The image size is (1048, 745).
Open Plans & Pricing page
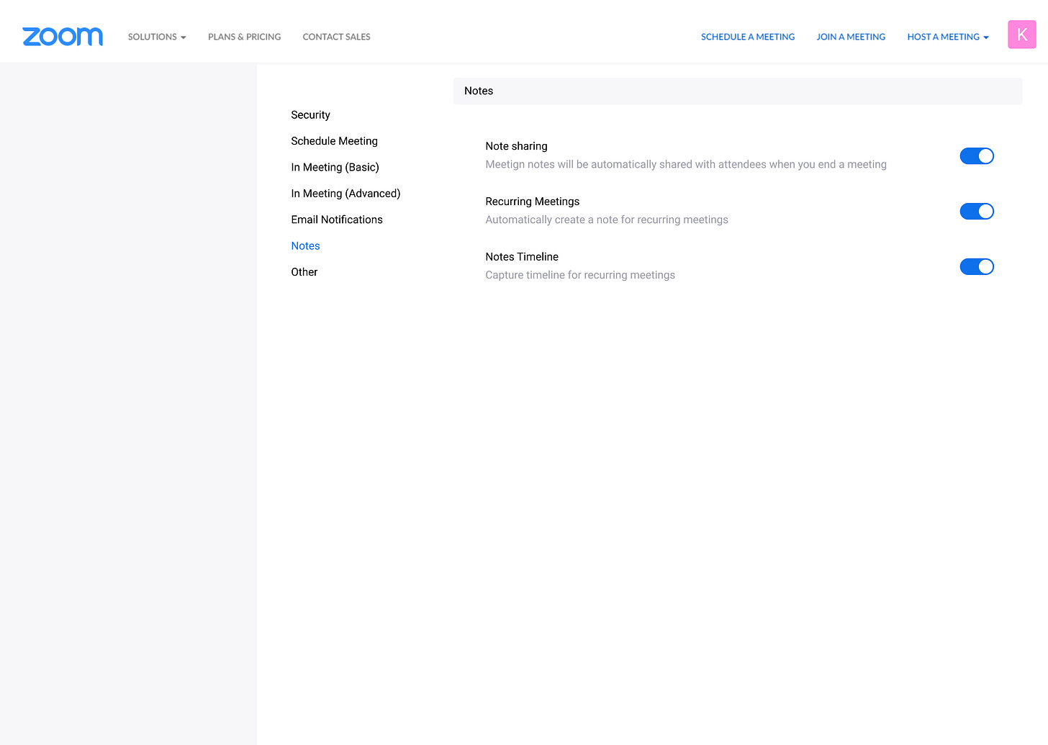pos(244,37)
